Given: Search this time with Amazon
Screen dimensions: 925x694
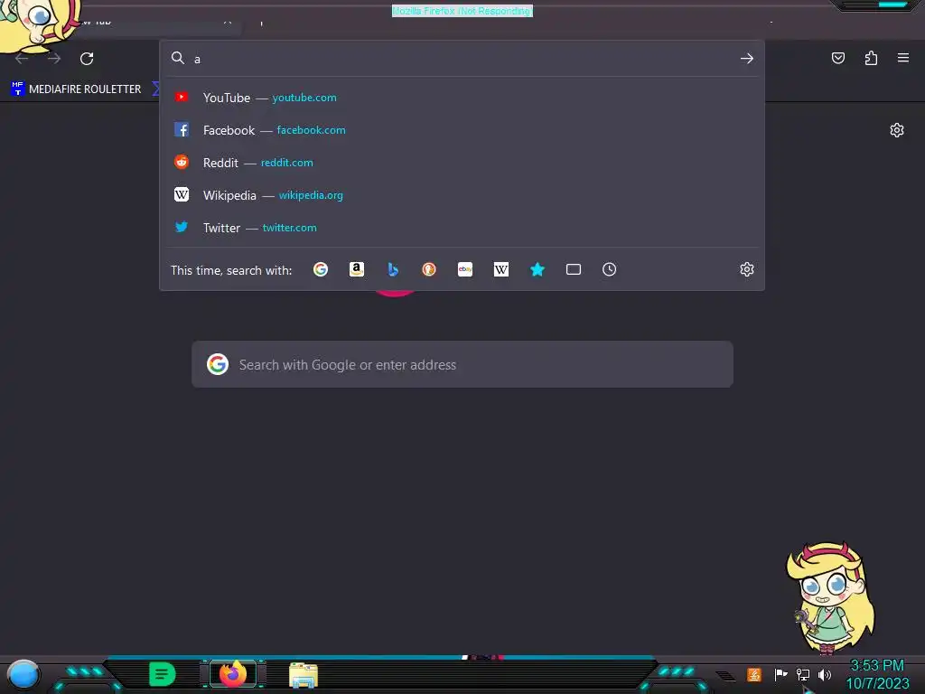Looking at the screenshot, I should point(356,269).
